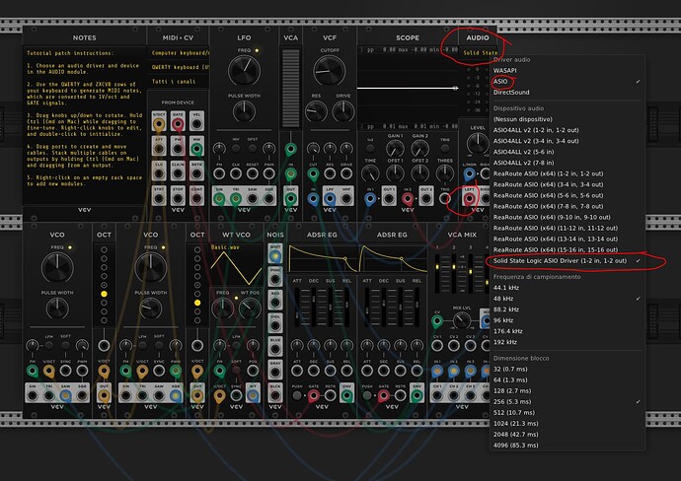Toggle the SCOPE TRIG button
681x481 pixels.
pos(445,148)
